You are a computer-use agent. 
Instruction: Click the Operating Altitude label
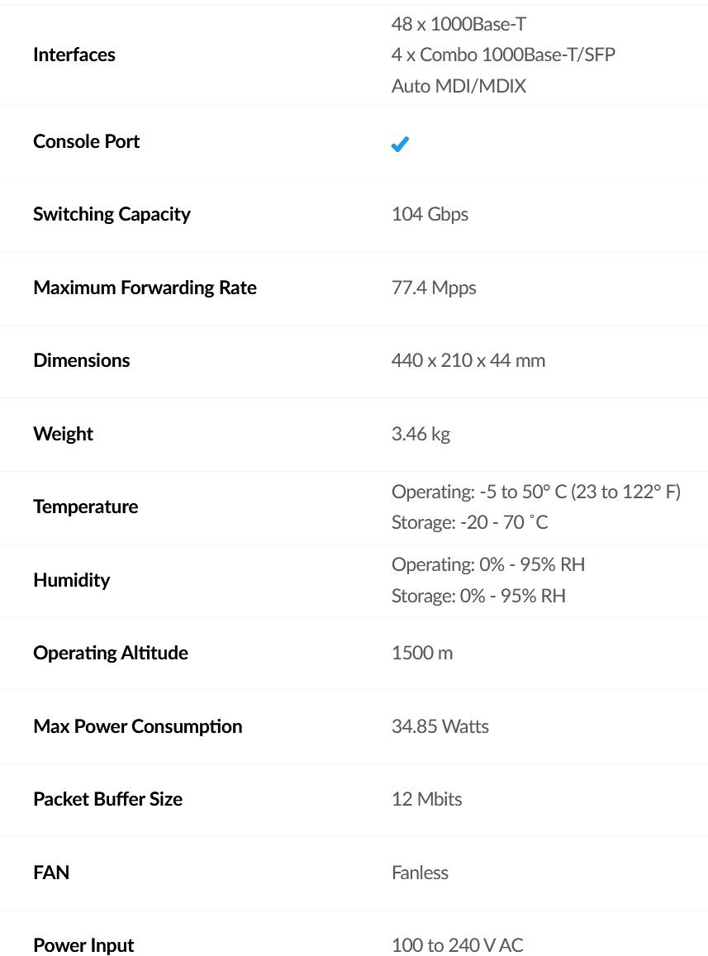pos(111,653)
